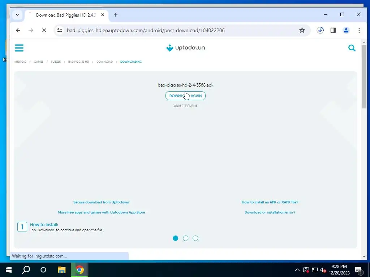Image resolution: width=370 pixels, height=277 pixels.
Task: Select the third carousel dot
Action: coord(195,238)
